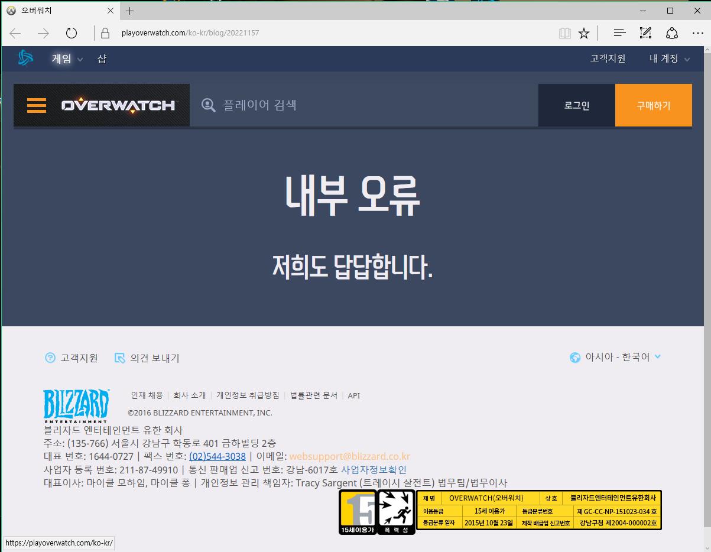
Task: Open the Share icon in toolbar
Action: point(672,33)
